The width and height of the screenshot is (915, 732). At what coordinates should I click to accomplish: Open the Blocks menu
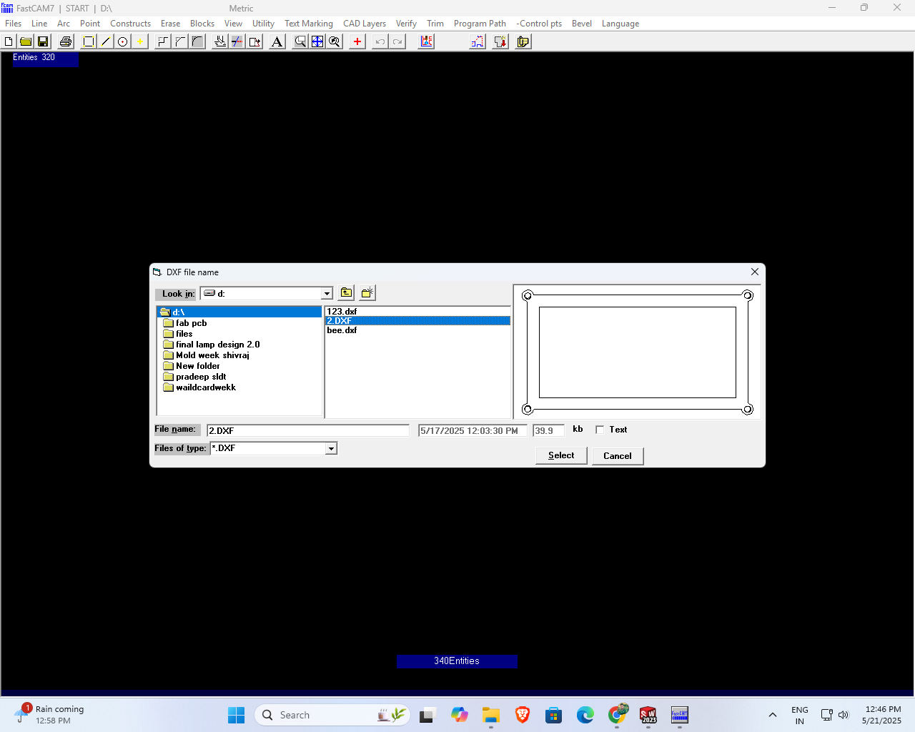pyautogui.click(x=202, y=24)
